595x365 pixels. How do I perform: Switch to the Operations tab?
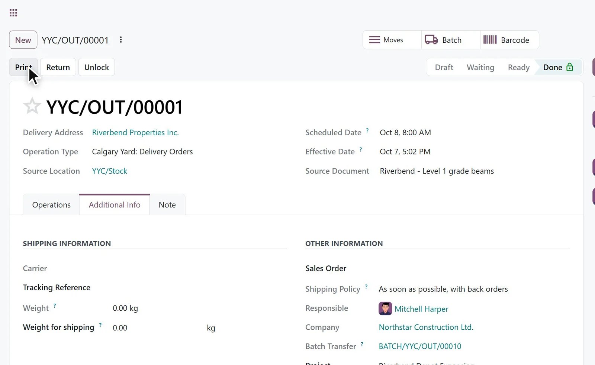[x=51, y=205]
